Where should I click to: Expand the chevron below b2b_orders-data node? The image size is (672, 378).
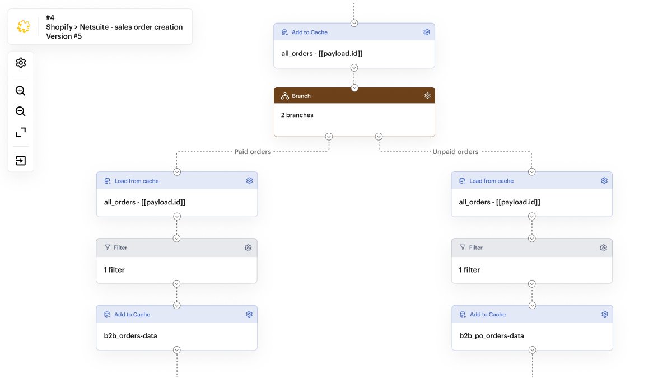(176, 349)
